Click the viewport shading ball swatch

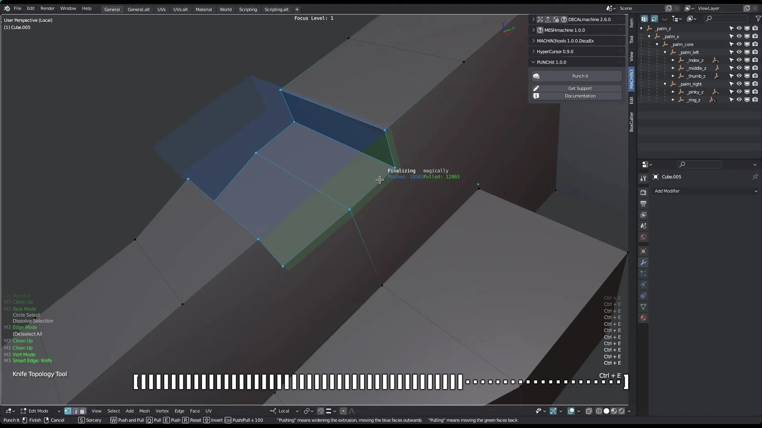pyautogui.click(x=606, y=411)
